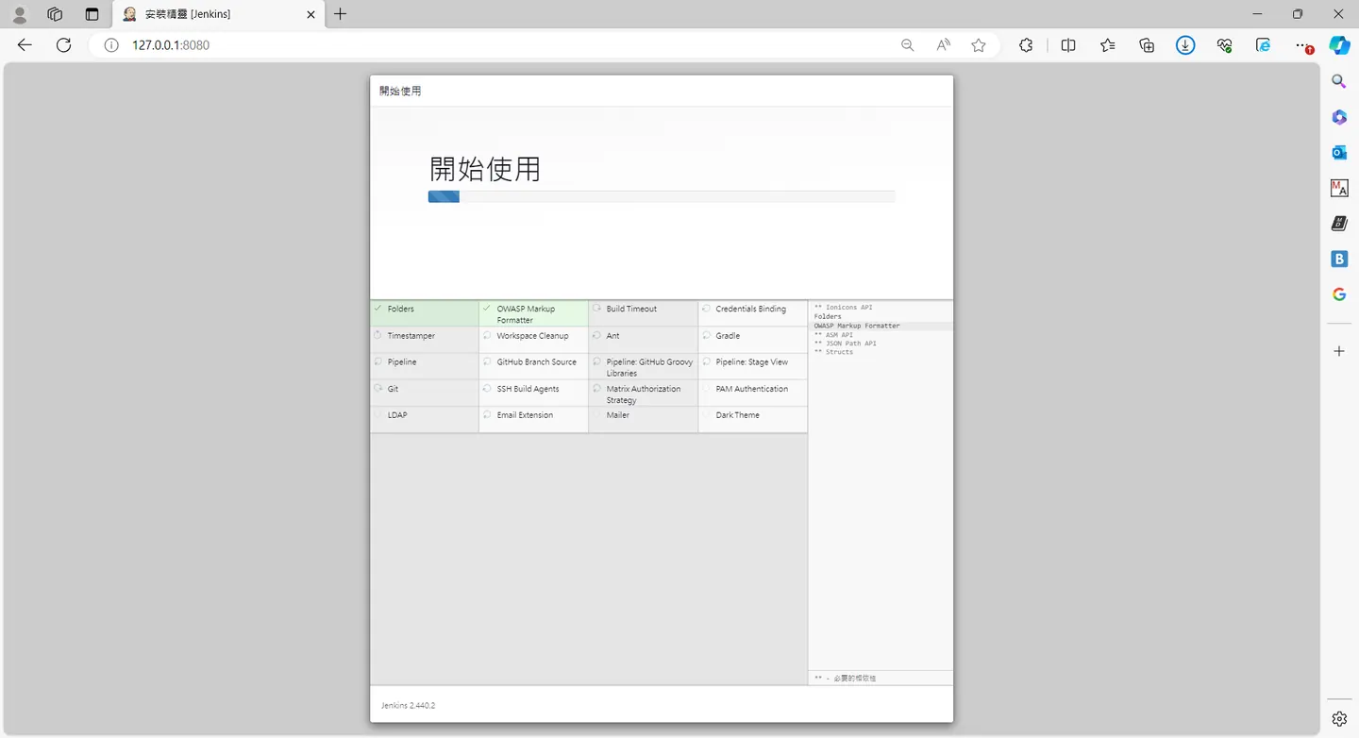Click the plugin installation progress bar

(662, 196)
